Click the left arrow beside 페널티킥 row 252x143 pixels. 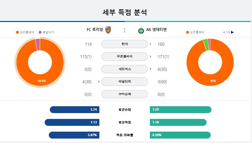(99, 81)
